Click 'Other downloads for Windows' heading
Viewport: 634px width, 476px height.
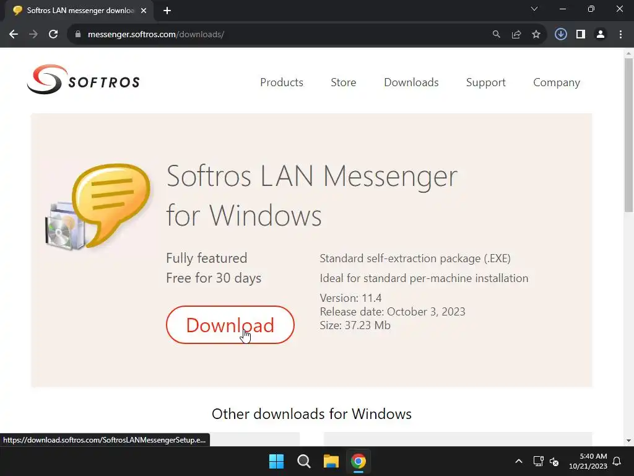312,413
